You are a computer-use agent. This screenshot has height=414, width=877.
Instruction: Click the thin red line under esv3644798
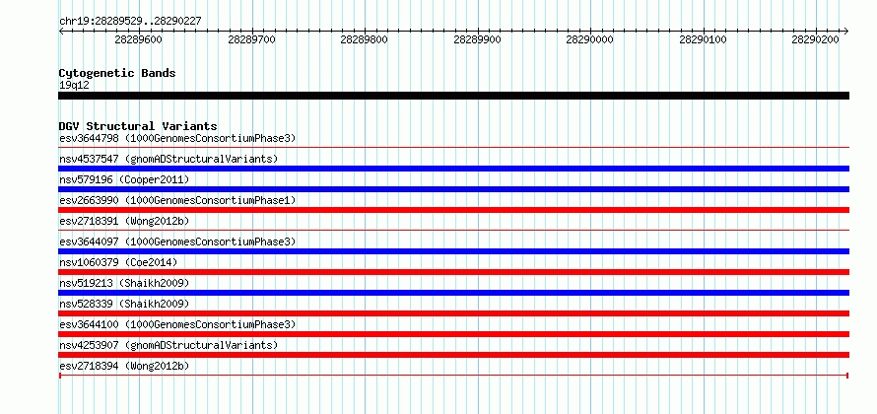(x=453, y=147)
